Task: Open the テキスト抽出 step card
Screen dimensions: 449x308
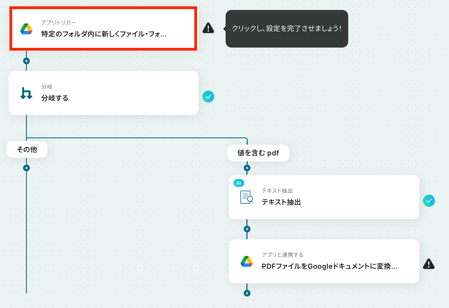Action: point(324,197)
